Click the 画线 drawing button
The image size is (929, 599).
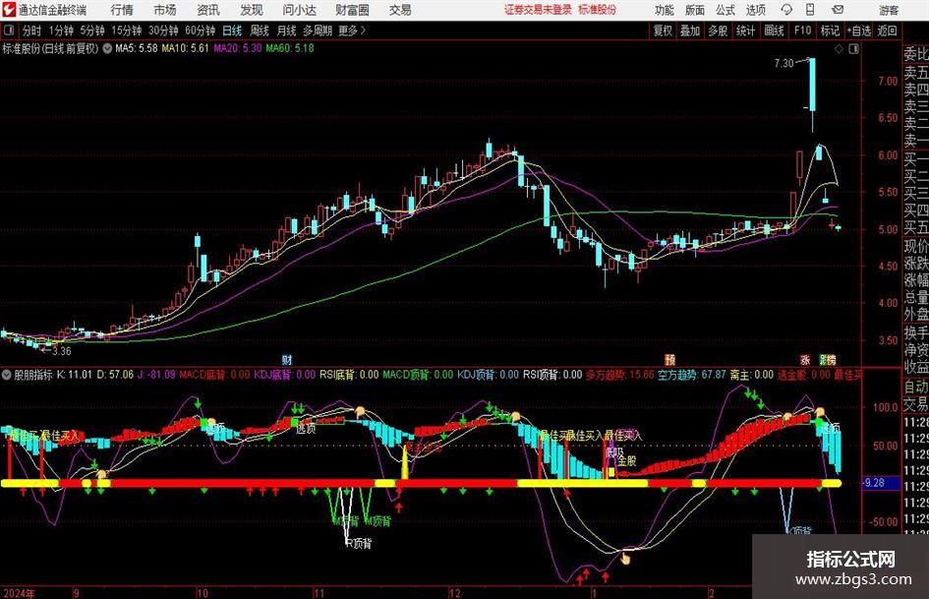(774, 30)
